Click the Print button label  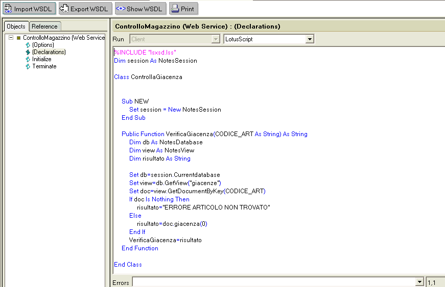tap(188, 9)
